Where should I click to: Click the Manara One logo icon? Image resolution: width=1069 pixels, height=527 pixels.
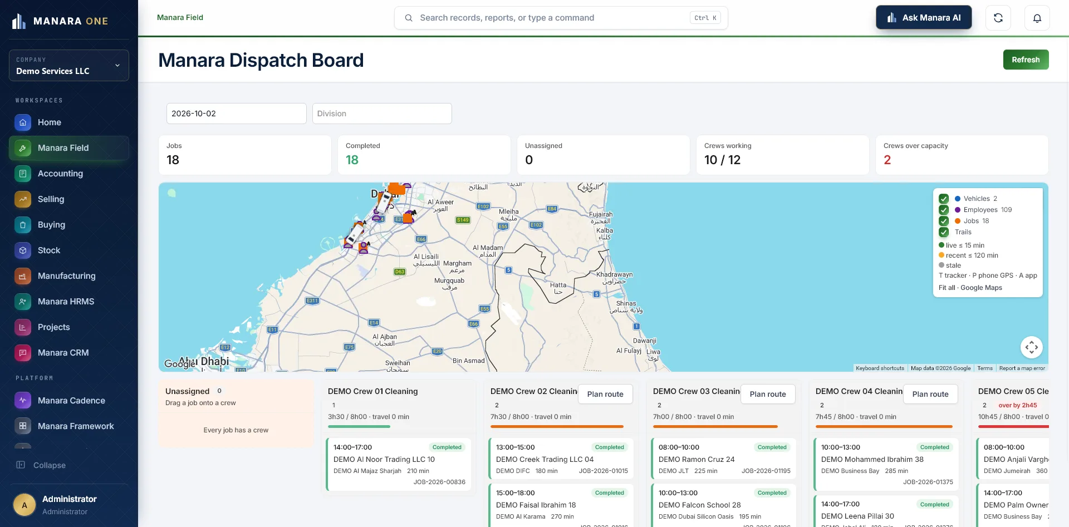pyautogui.click(x=19, y=21)
